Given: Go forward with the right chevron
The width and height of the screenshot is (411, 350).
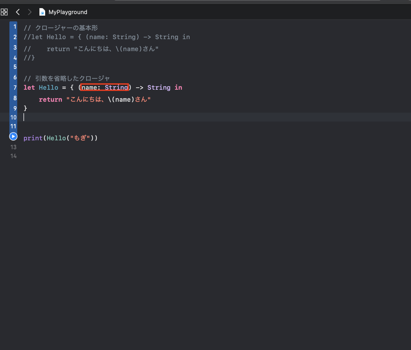Looking at the screenshot, I should (30, 12).
